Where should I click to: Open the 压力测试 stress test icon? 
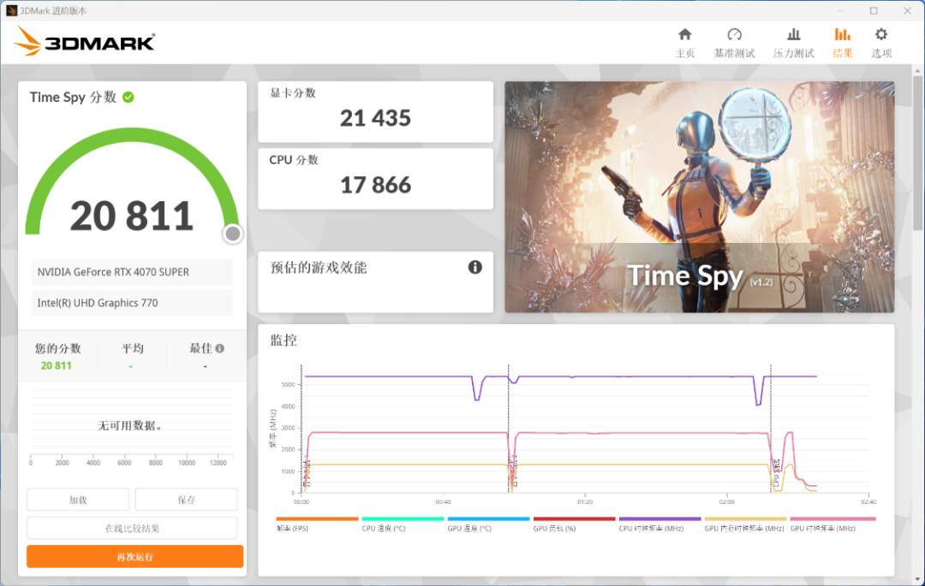[x=793, y=34]
